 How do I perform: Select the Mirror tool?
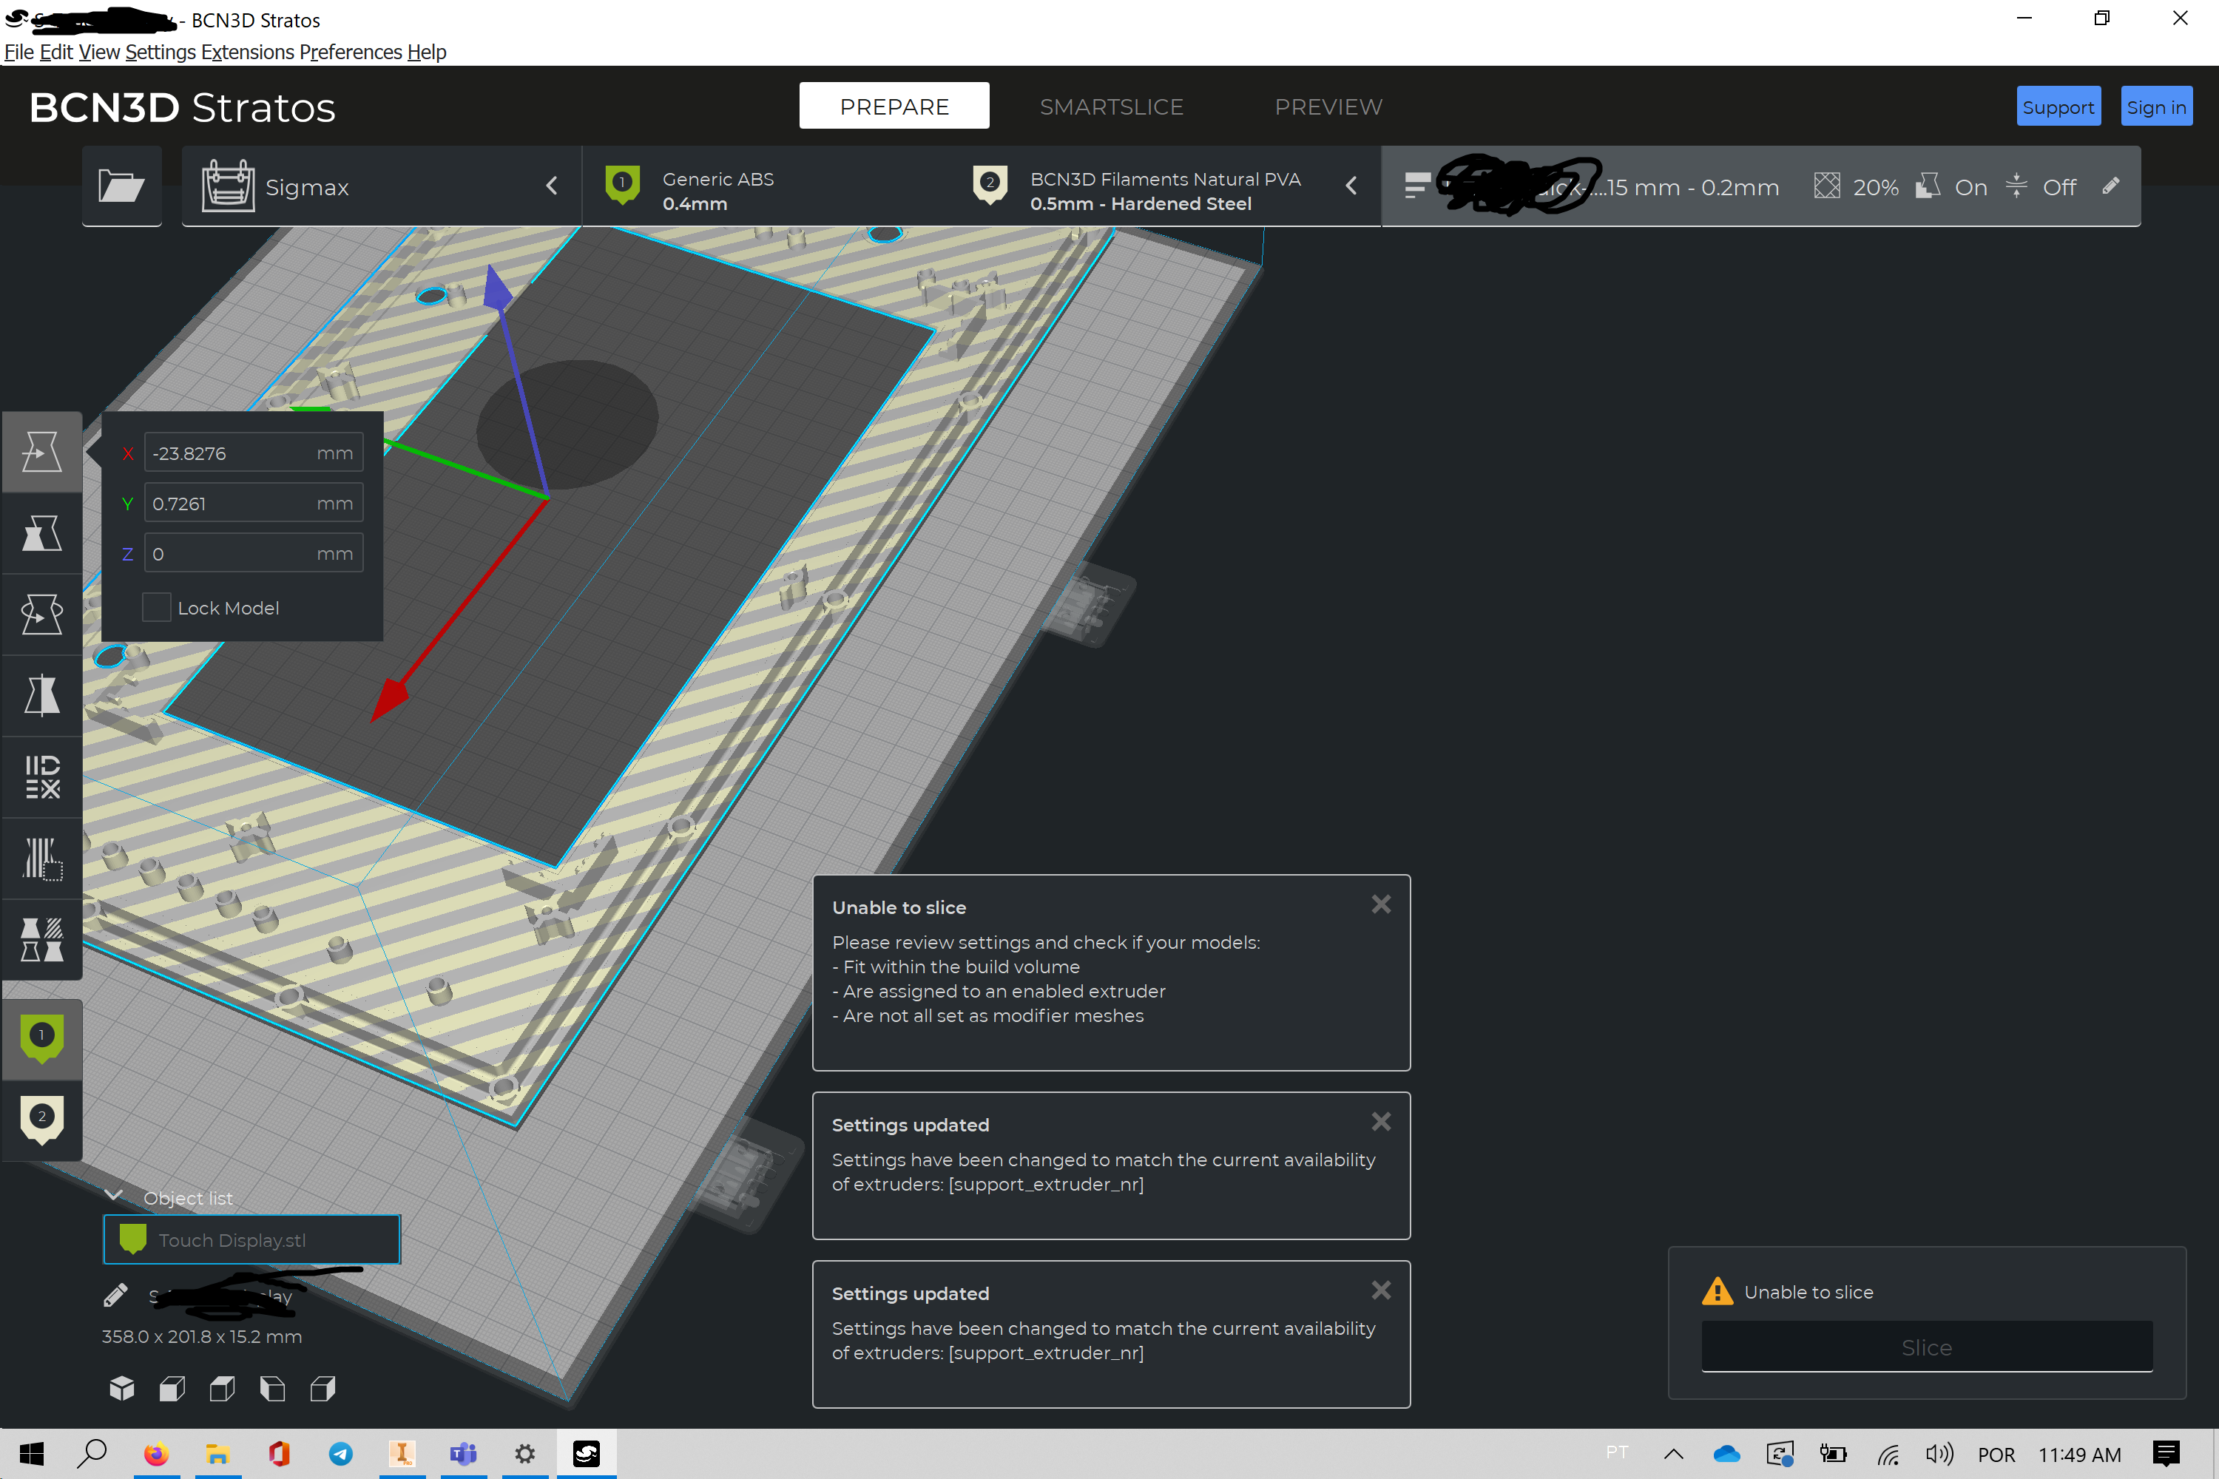[x=41, y=695]
